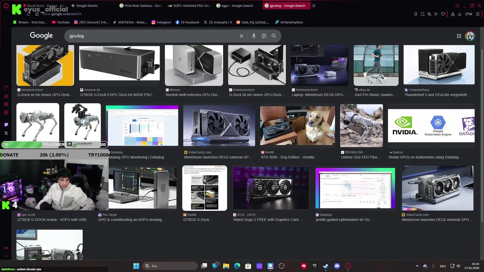
Task: Open the Discord bookmark
Action: 91,22
